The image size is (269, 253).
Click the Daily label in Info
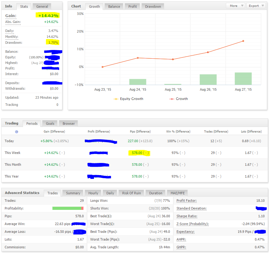pyautogui.click(x=10, y=31)
